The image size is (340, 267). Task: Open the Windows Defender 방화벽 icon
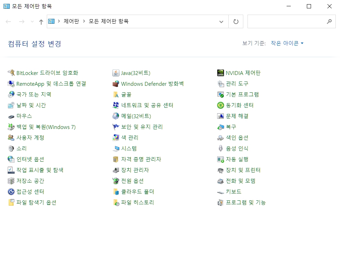pos(116,84)
